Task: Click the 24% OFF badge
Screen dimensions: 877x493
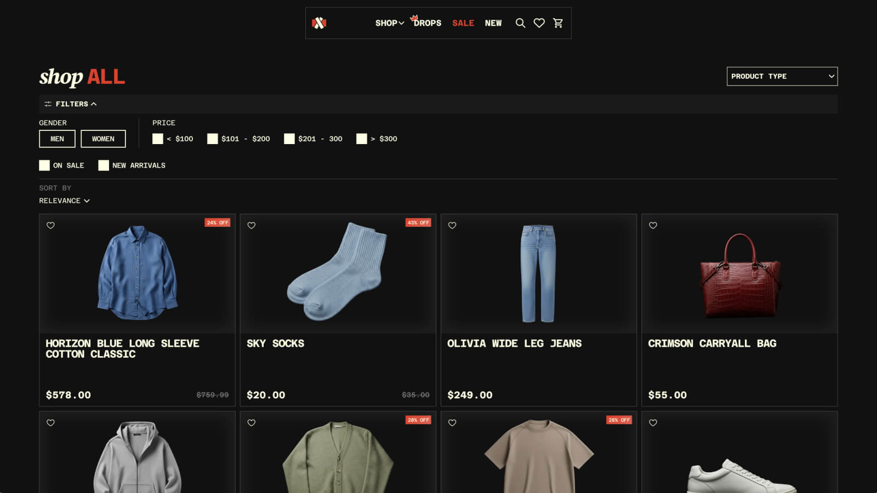Action: [x=218, y=222]
